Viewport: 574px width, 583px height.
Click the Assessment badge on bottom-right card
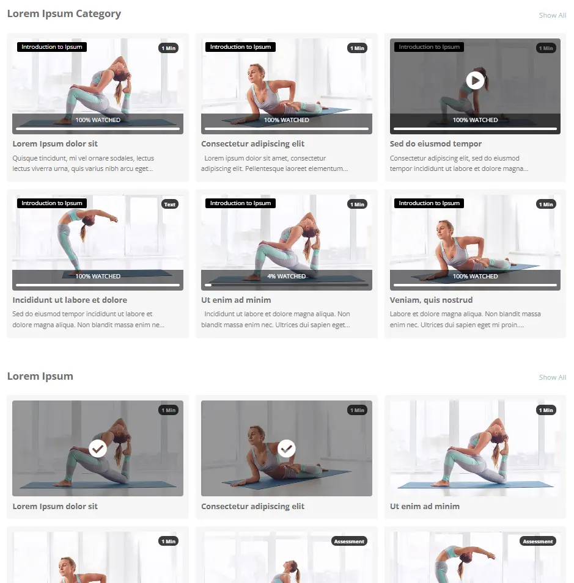tap(538, 541)
